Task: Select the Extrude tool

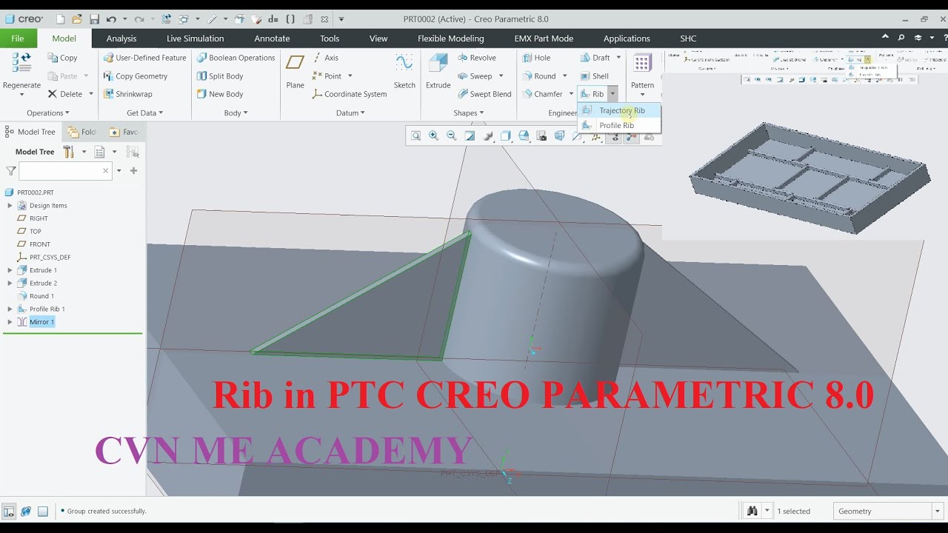Action: [438, 71]
